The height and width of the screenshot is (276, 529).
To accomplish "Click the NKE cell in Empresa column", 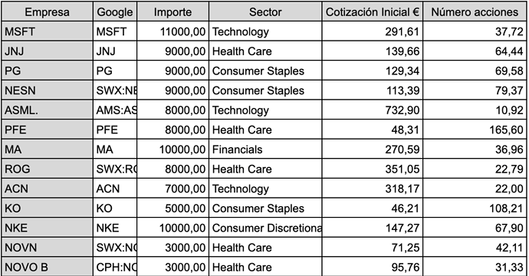I will [x=48, y=228].
